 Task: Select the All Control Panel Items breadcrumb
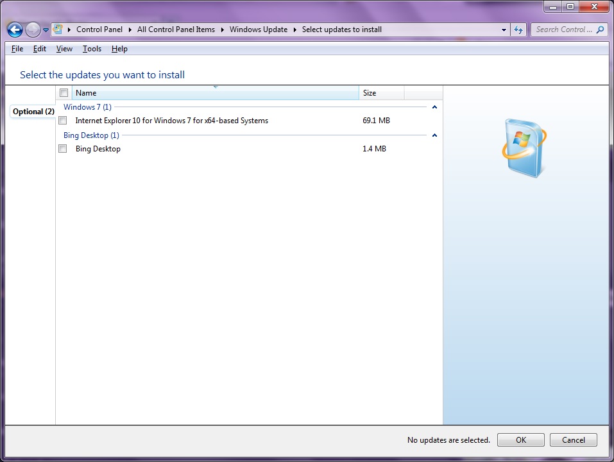tap(176, 30)
